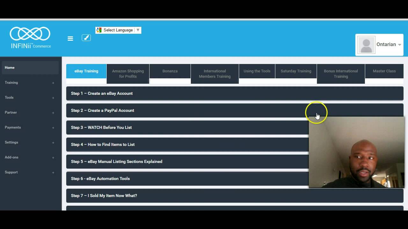Expand Step 6 - eBay Automation Tools
Viewport: 408px width, 229px height.
187,178
